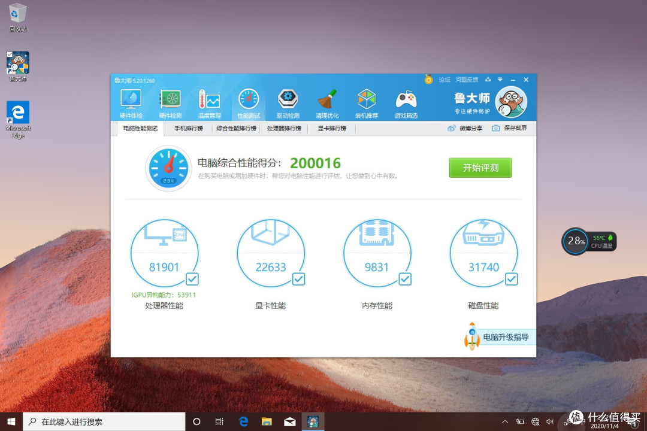Viewport: 647px width, 431px height.
Task: Click the network globe tray icon
Action: (x=535, y=421)
